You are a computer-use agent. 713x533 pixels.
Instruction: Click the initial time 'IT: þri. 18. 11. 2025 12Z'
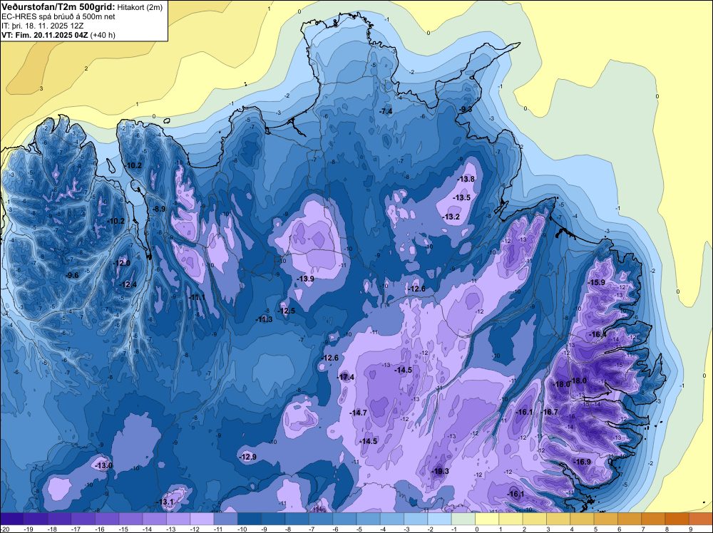42,26
